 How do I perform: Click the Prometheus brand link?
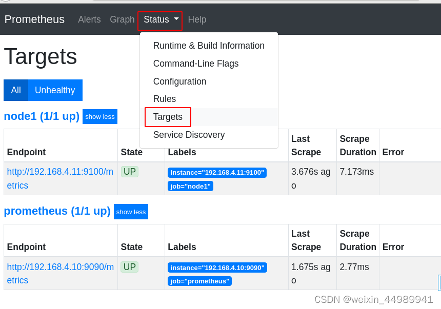click(34, 19)
